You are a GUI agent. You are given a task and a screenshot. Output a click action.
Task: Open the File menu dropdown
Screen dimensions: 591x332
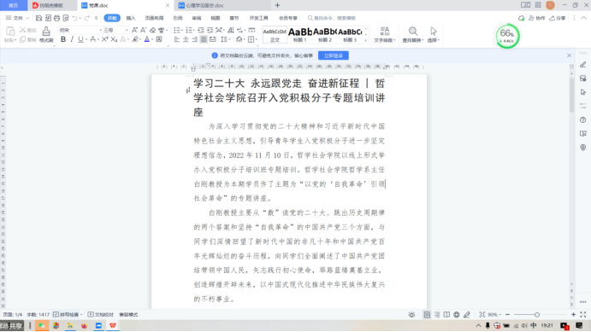click(x=17, y=18)
